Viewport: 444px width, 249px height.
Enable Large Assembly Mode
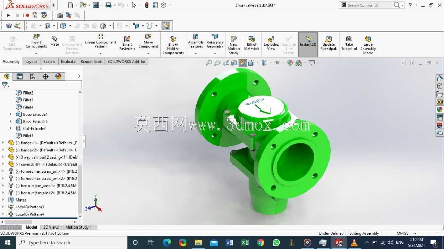point(368,45)
